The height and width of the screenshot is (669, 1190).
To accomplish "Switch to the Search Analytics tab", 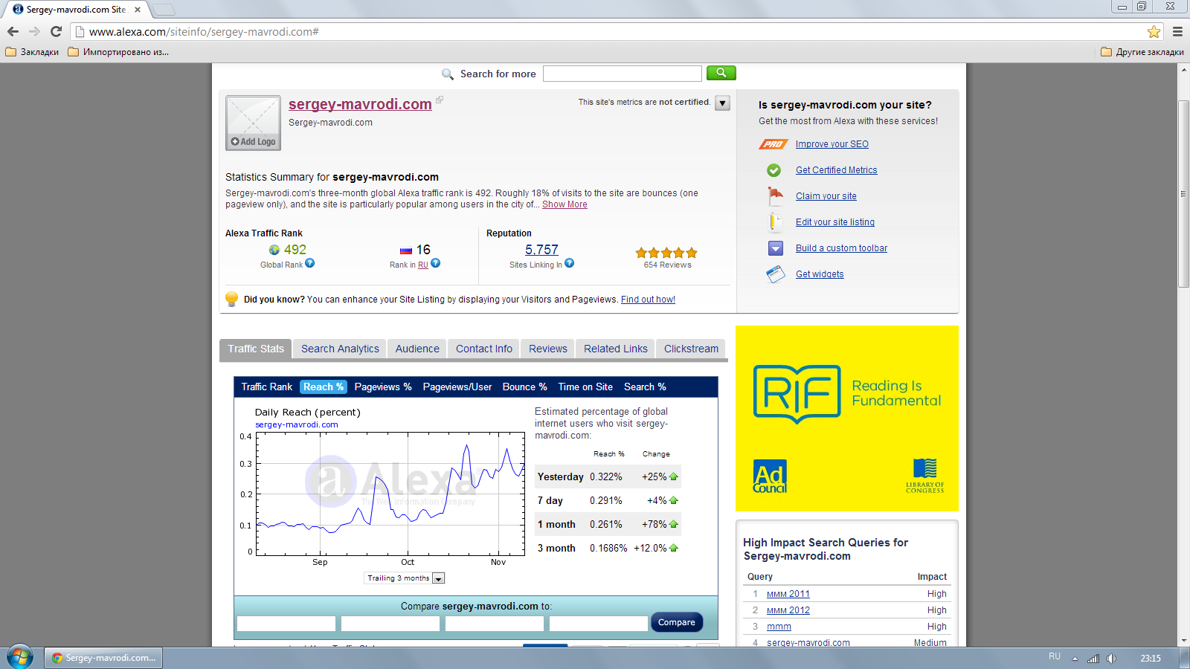I will pos(340,349).
